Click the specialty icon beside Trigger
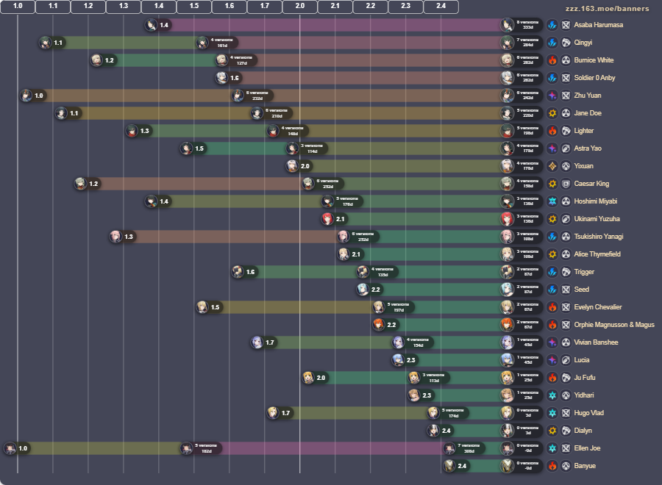The image size is (662, 485). pos(566,272)
